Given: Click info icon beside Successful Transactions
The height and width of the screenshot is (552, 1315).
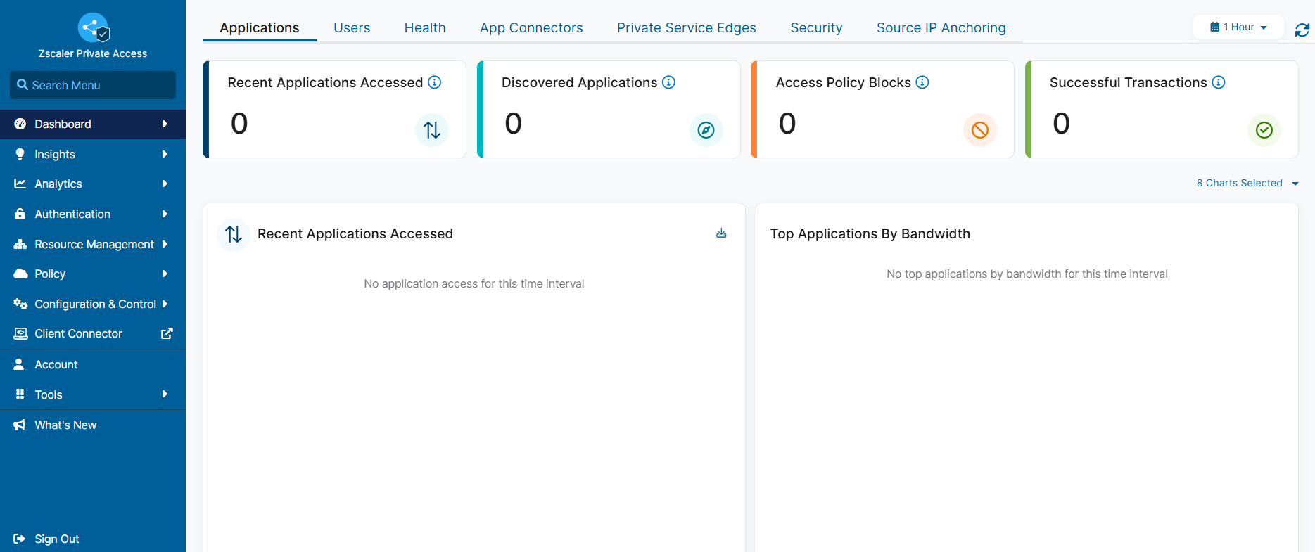Looking at the screenshot, I should (1219, 82).
